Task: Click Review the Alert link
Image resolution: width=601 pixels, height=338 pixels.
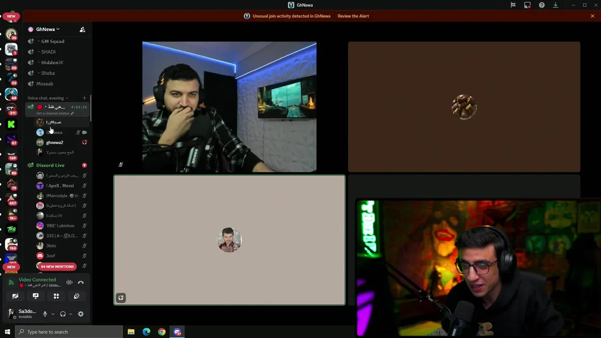Action: [353, 16]
